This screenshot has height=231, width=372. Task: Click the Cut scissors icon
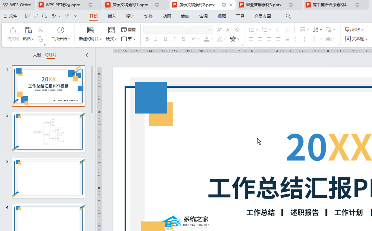(x=40, y=30)
